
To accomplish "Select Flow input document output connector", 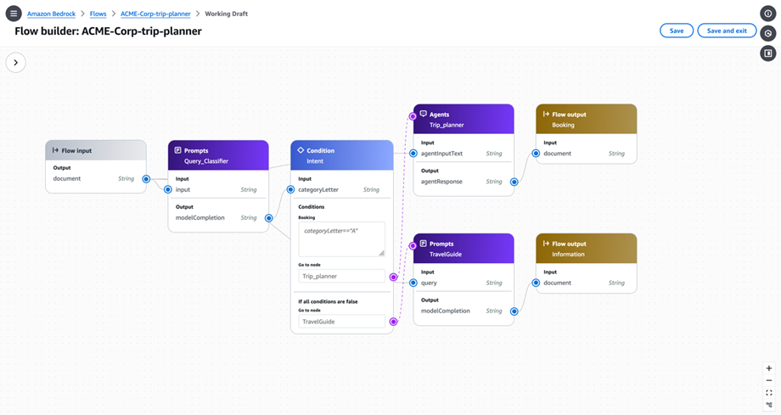I will click(x=146, y=179).
